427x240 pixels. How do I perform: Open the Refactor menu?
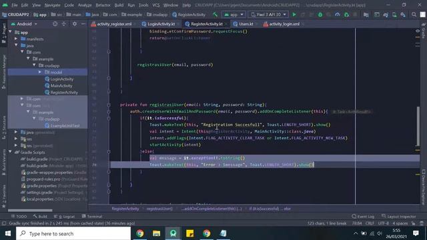point(103,5)
